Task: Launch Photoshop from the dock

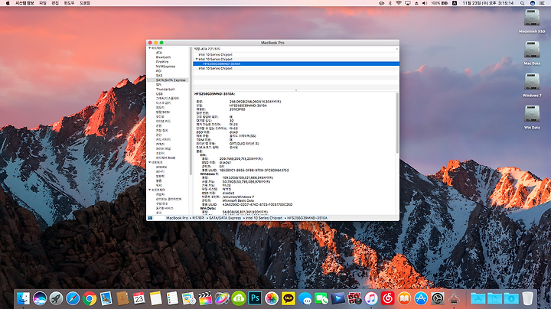Action: pos(255,298)
